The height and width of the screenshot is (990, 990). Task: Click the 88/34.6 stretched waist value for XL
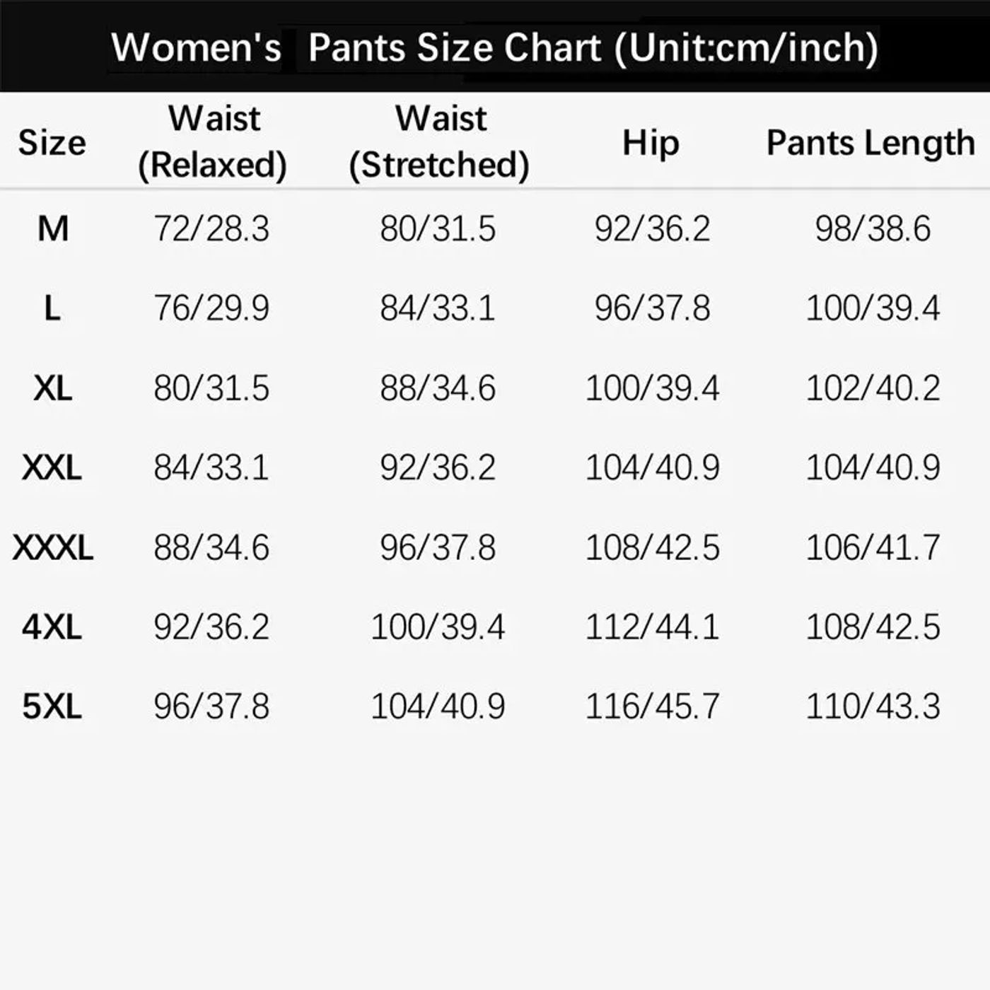pos(438,388)
